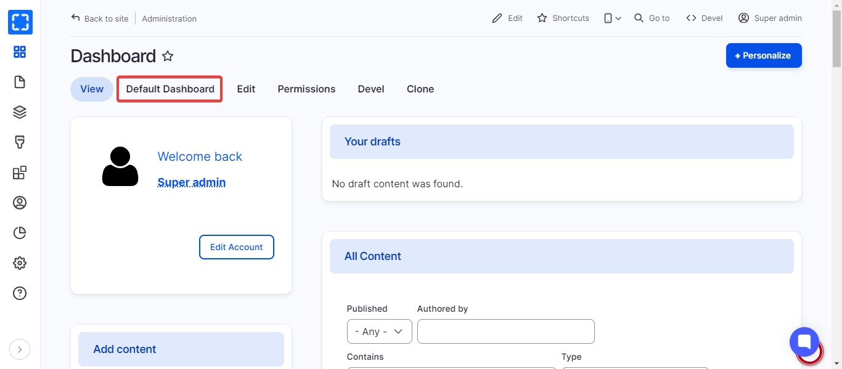This screenshot has height=369, width=842.
Task: Open the People user icon in sidebar
Action: pos(20,203)
